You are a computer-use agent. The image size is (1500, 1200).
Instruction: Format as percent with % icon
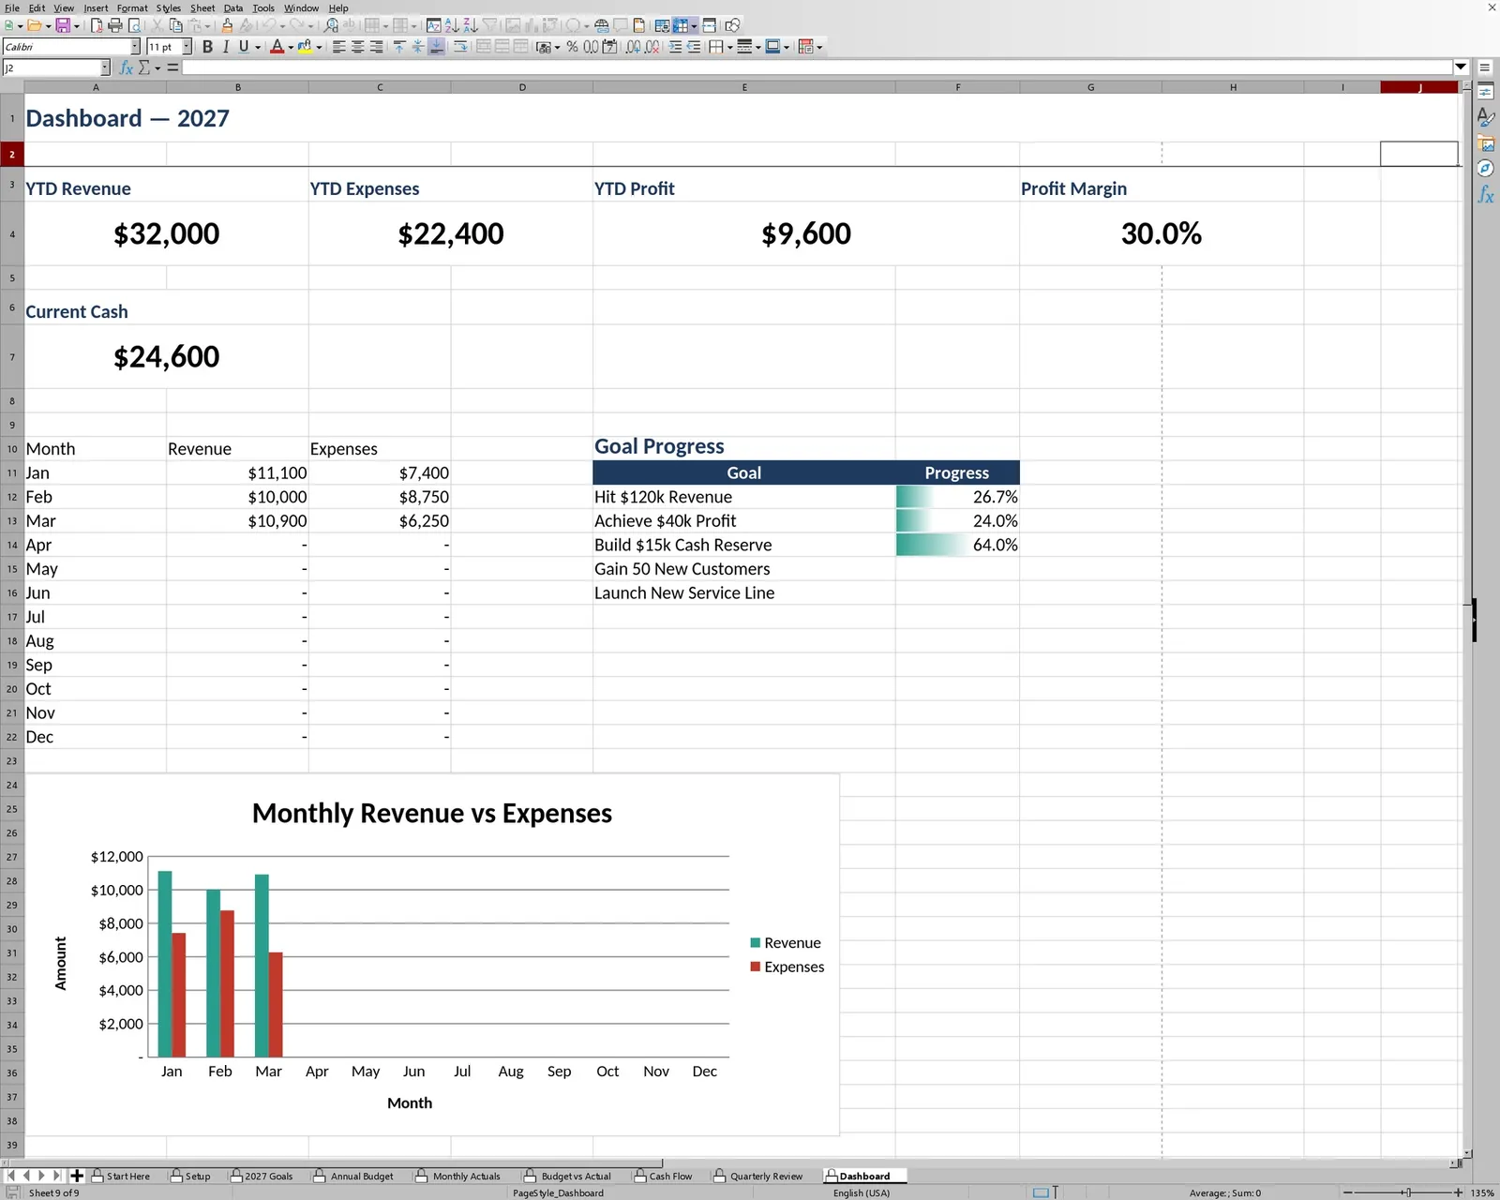pyautogui.click(x=572, y=47)
